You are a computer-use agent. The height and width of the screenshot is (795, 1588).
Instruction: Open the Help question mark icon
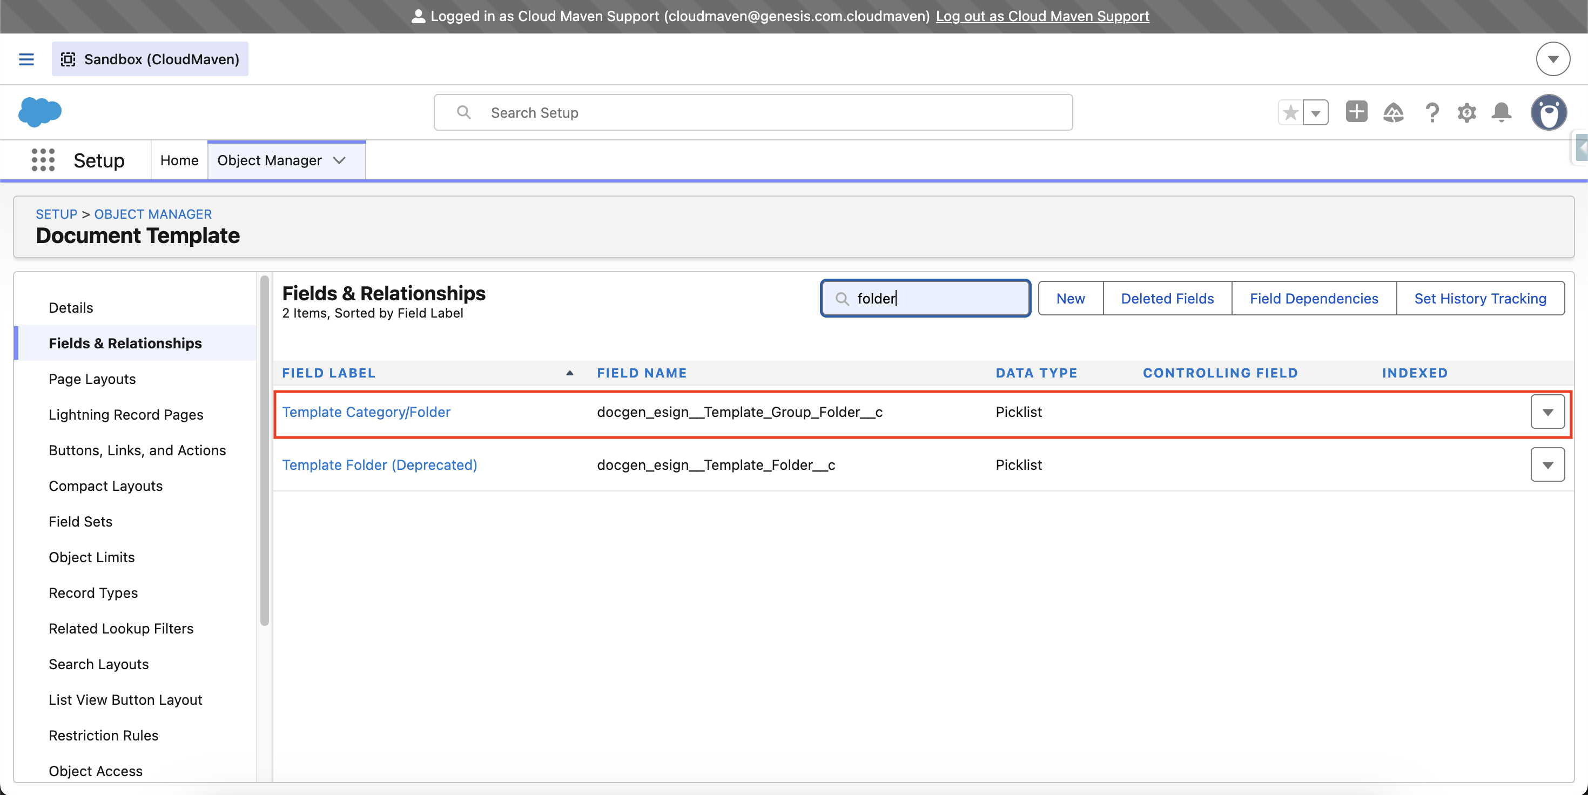pos(1432,112)
